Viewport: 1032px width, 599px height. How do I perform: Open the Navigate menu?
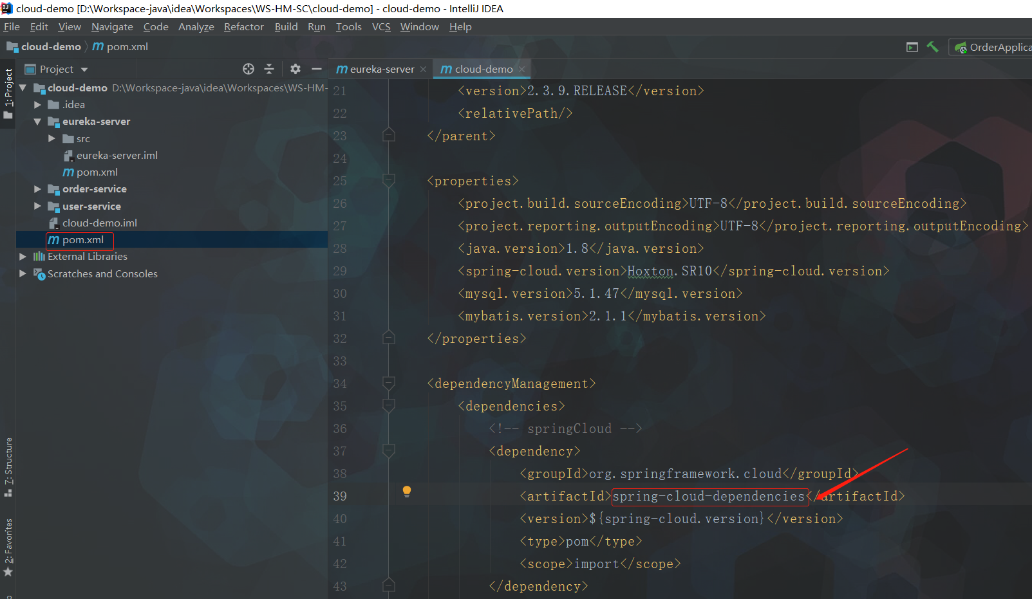point(112,26)
